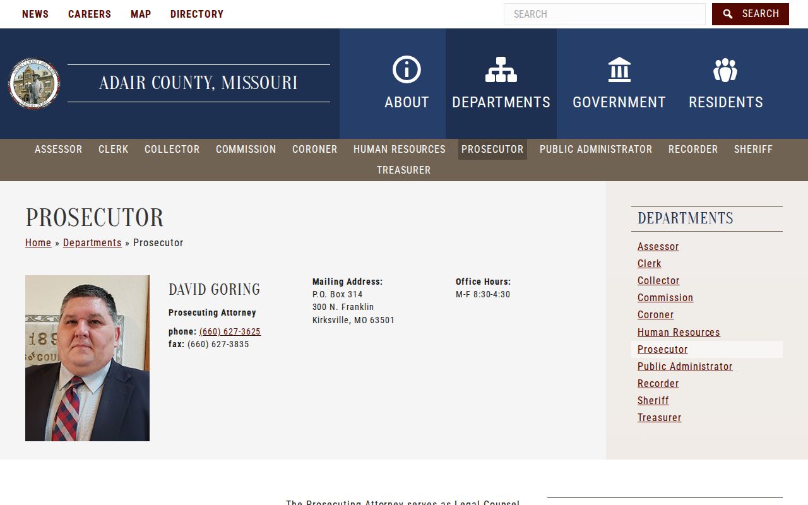Click the About info circle icon
The height and width of the screenshot is (505, 808).
click(x=407, y=69)
